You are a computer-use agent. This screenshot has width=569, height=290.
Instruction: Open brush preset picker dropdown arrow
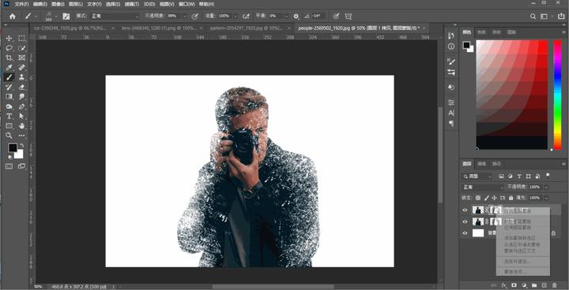coord(56,17)
